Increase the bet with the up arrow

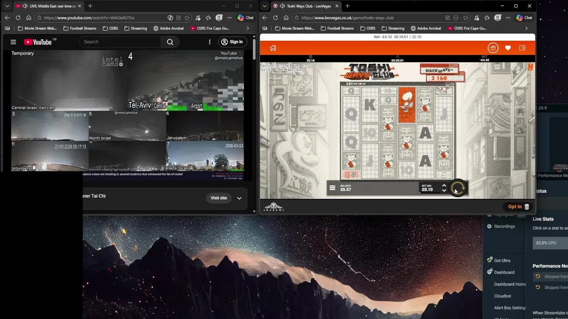coord(444,185)
